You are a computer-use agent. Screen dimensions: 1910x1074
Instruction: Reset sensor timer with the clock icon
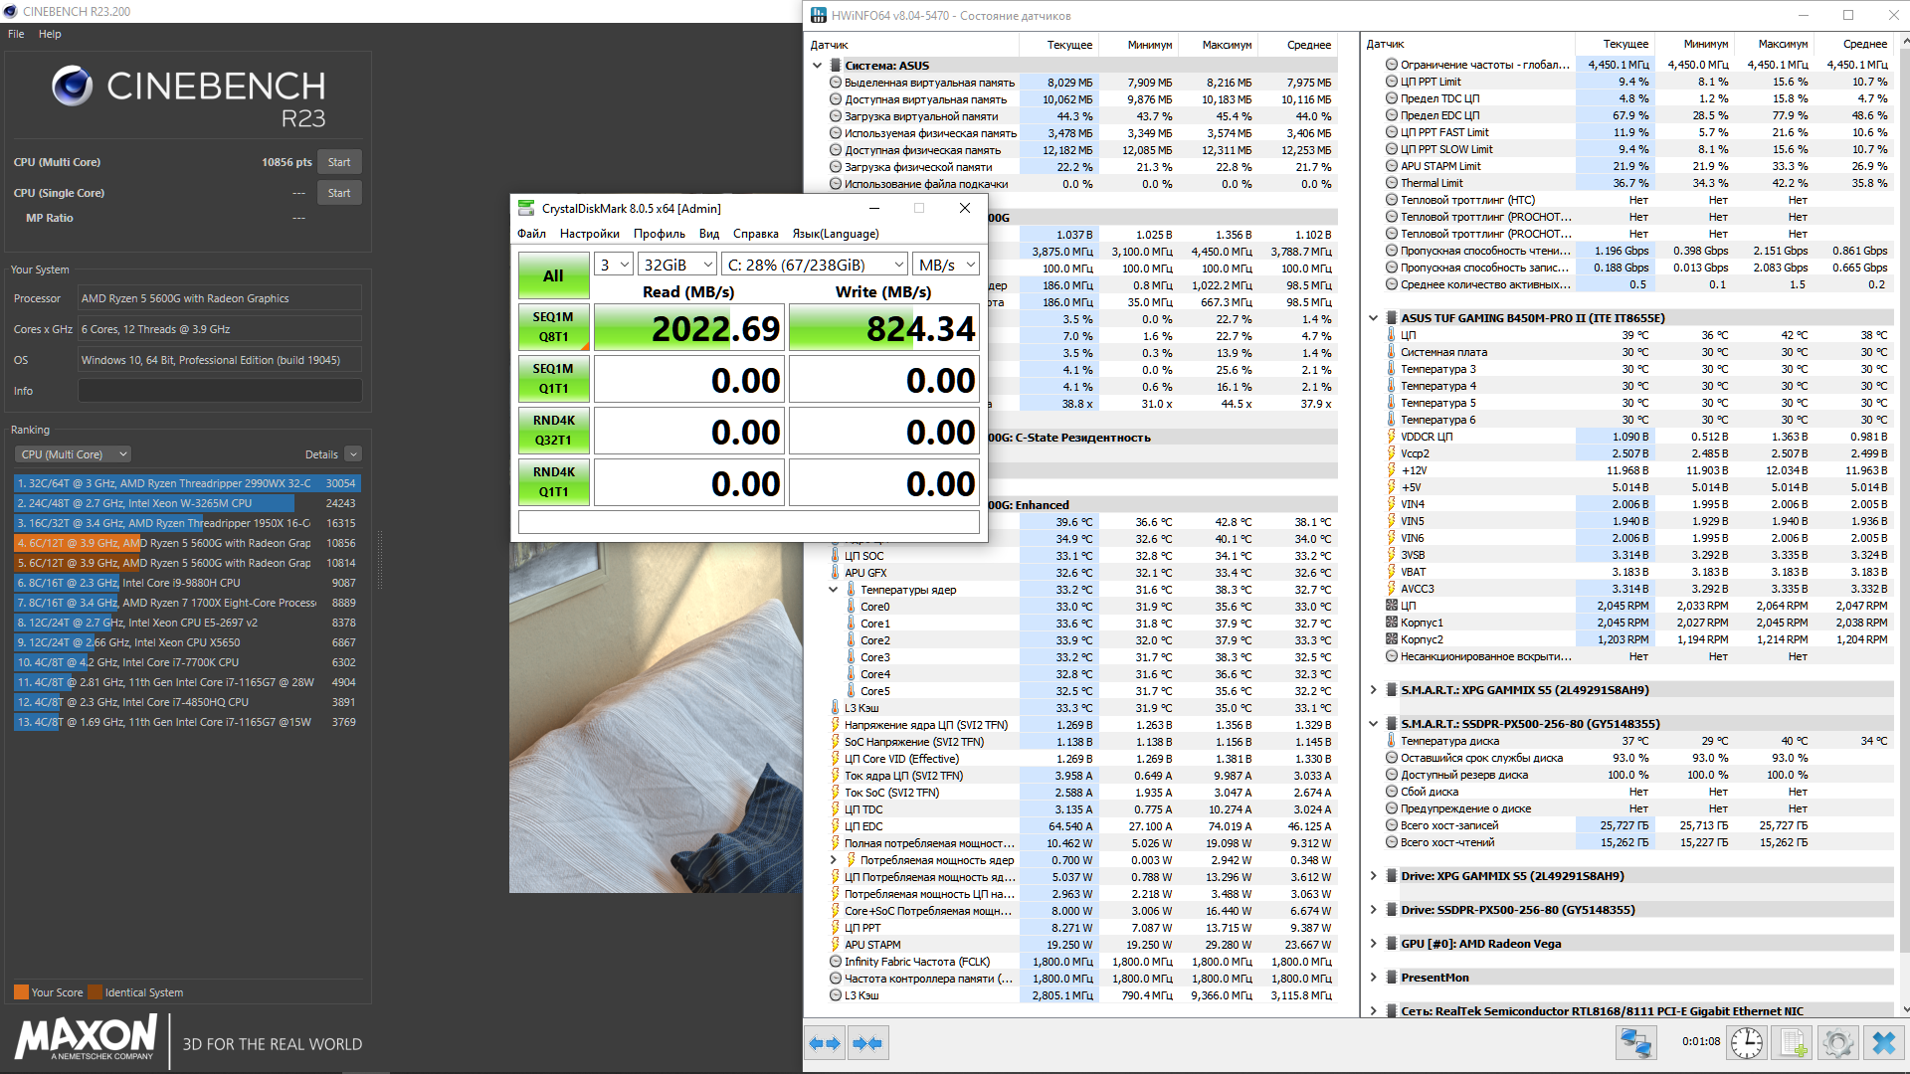coord(1747,1043)
